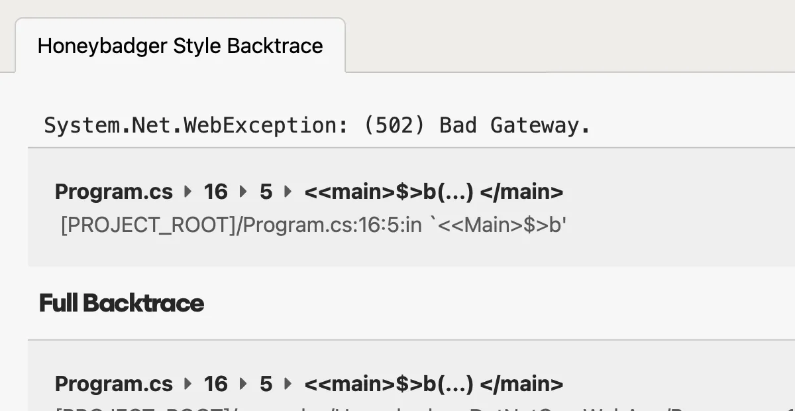
Task: Select the Honeybadger Style Backtrace tab
Action: 180,46
